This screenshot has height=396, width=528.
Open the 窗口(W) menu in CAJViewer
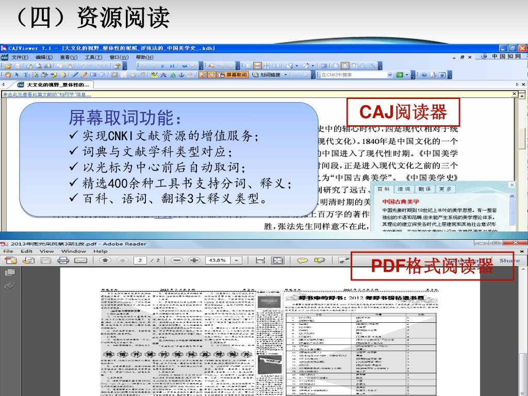pos(119,57)
